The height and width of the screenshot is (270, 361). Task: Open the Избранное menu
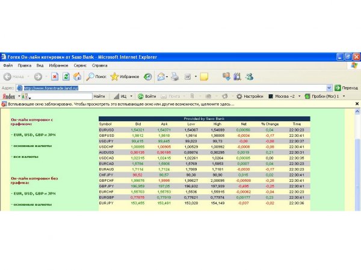click(x=58, y=65)
